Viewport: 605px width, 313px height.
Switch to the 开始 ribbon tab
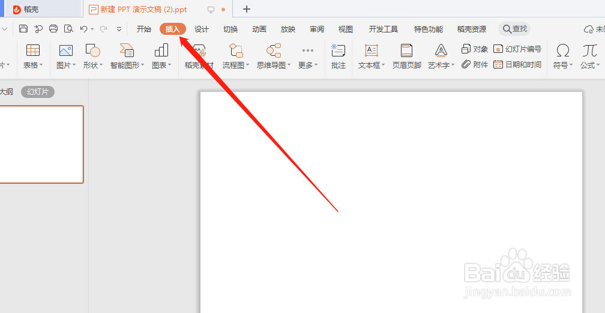pyautogui.click(x=144, y=29)
